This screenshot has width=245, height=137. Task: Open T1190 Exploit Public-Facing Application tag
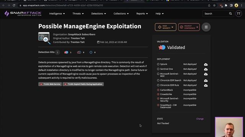pyautogui.click(x=83, y=84)
